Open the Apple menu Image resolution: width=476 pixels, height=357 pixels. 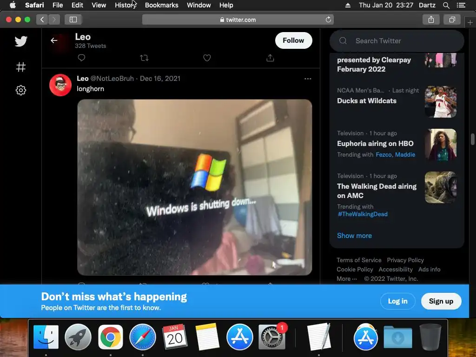(13, 5)
